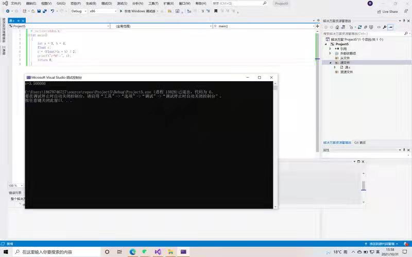Toggle the preview selected items icon

[x=390, y=27]
